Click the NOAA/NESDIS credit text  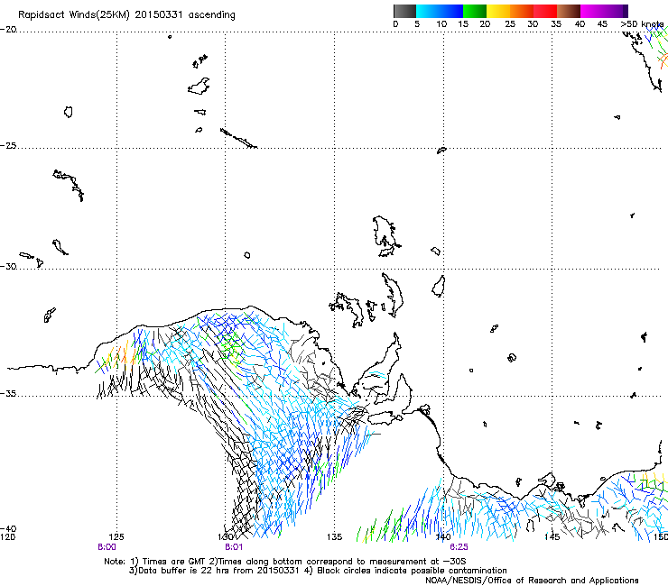[x=532, y=581]
